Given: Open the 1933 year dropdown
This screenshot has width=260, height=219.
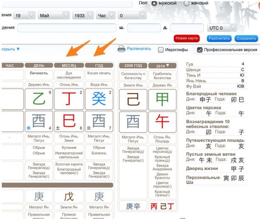Looking at the screenshot, I should (83, 16).
